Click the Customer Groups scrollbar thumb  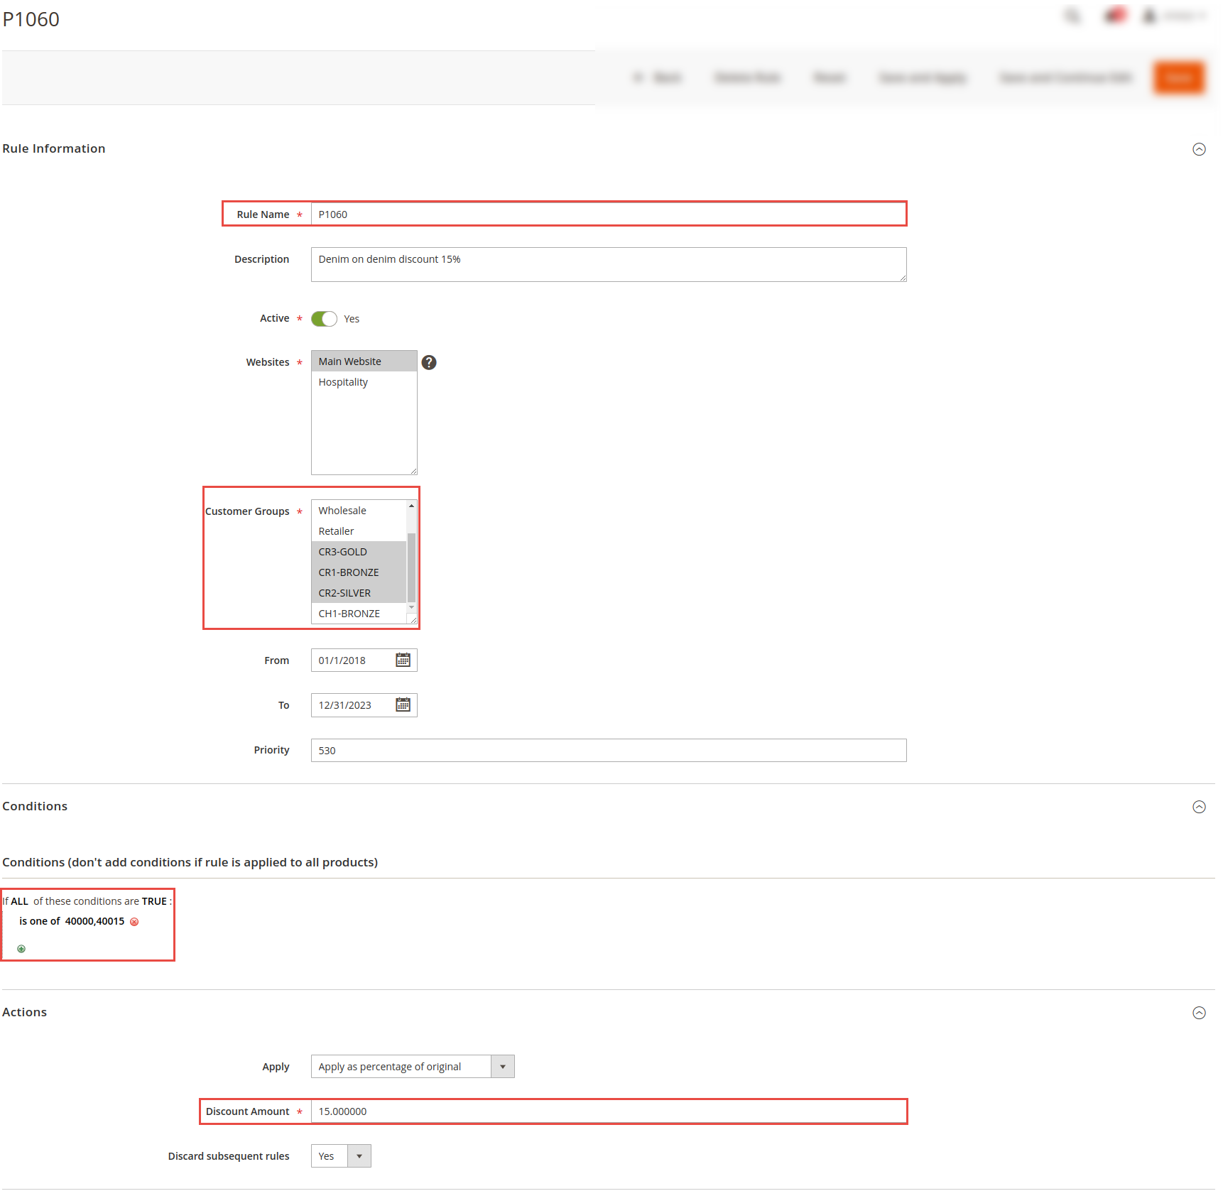(411, 567)
